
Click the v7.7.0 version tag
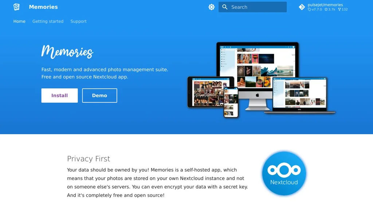click(315, 9)
